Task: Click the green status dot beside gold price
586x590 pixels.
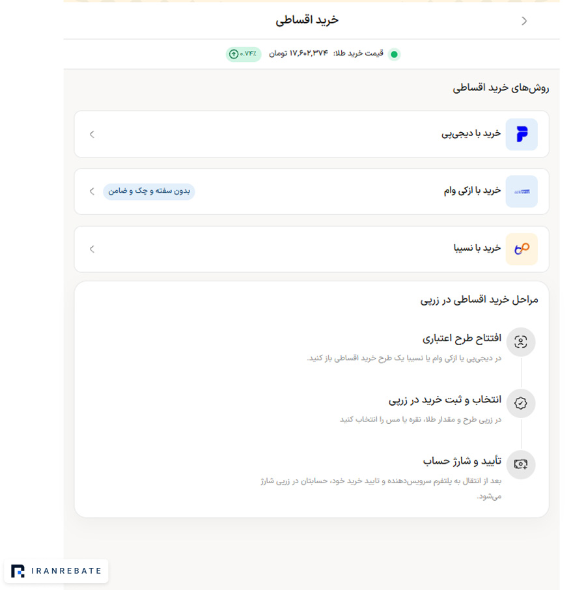Action: 394,54
